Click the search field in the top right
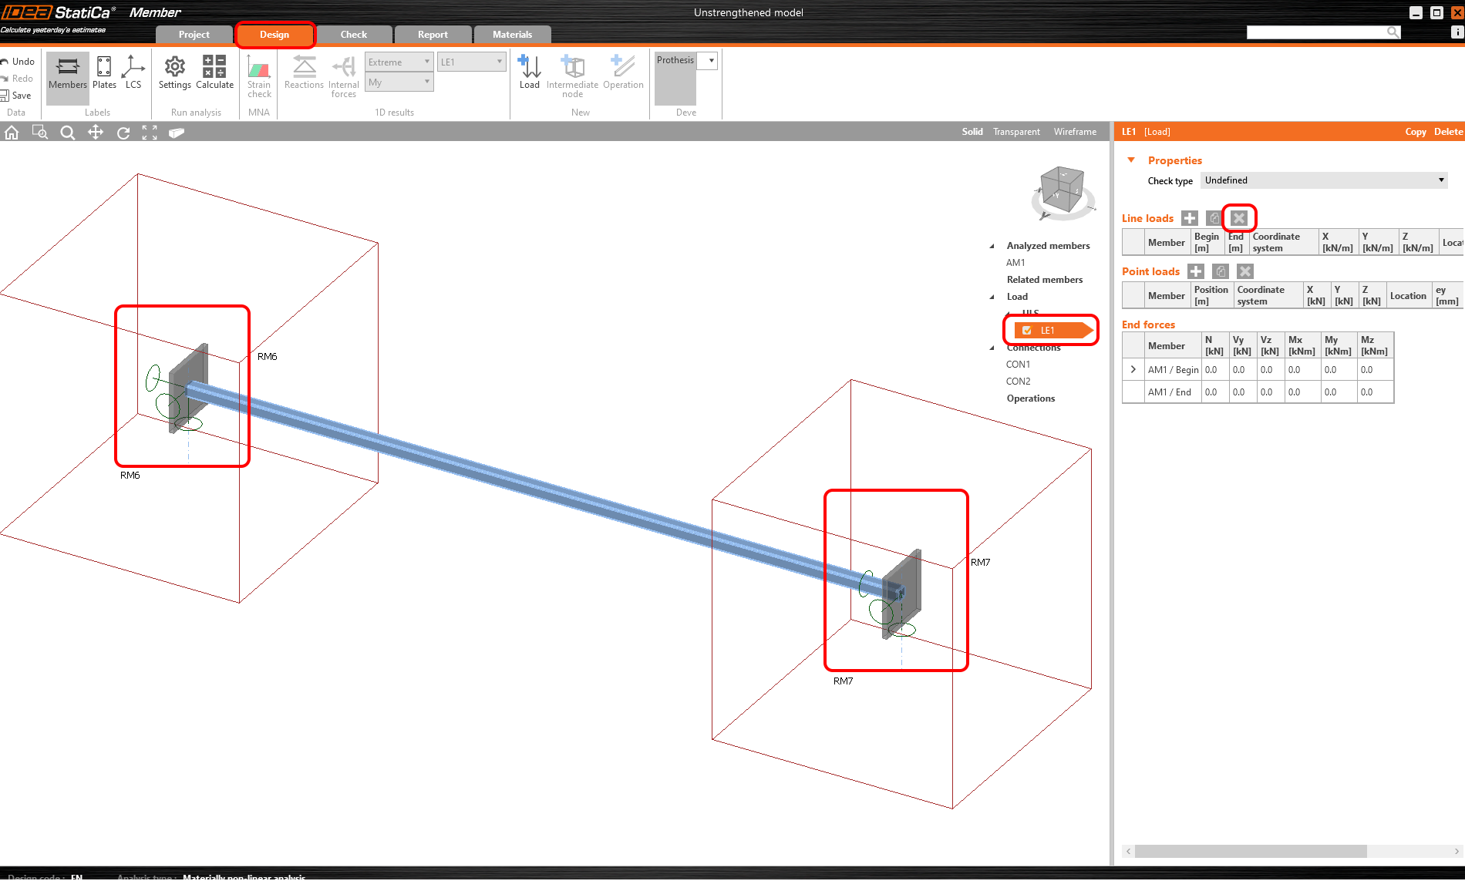Image resolution: width=1465 pixels, height=881 pixels. tap(1318, 32)
